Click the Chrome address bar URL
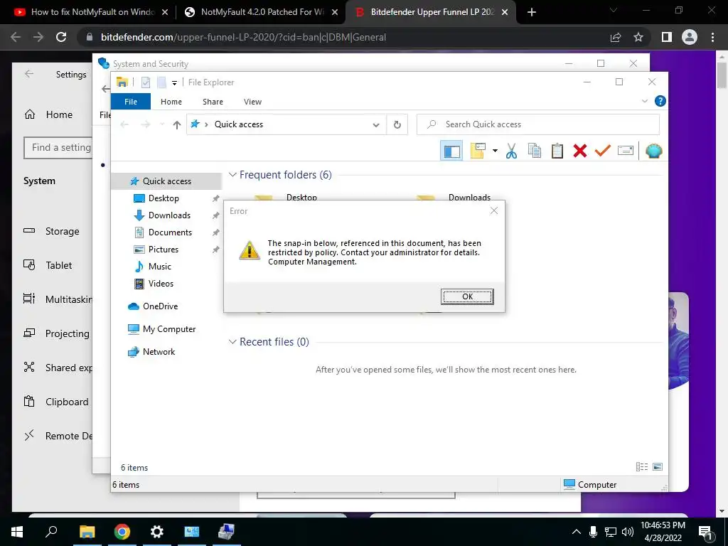 point(243,37)
